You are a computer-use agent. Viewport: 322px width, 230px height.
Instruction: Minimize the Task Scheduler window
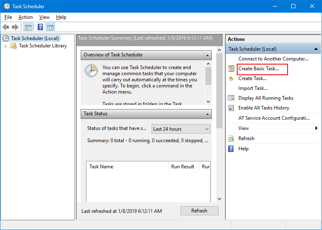click(x=275, y=7)
